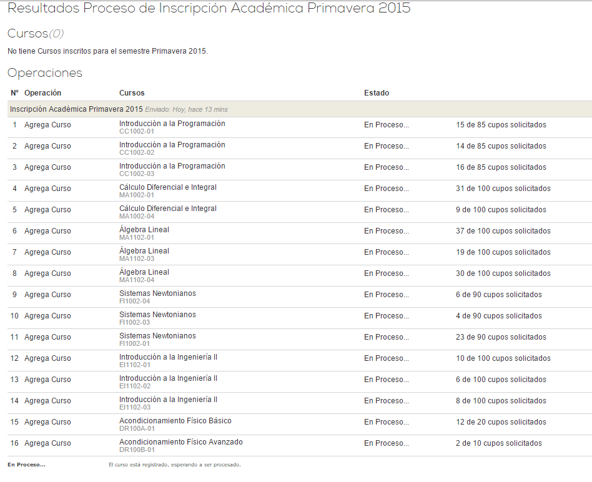Click "2 de 10 cupos solicitados" text
This screenshot has width=592, height=482.
(x=498, y=443)
